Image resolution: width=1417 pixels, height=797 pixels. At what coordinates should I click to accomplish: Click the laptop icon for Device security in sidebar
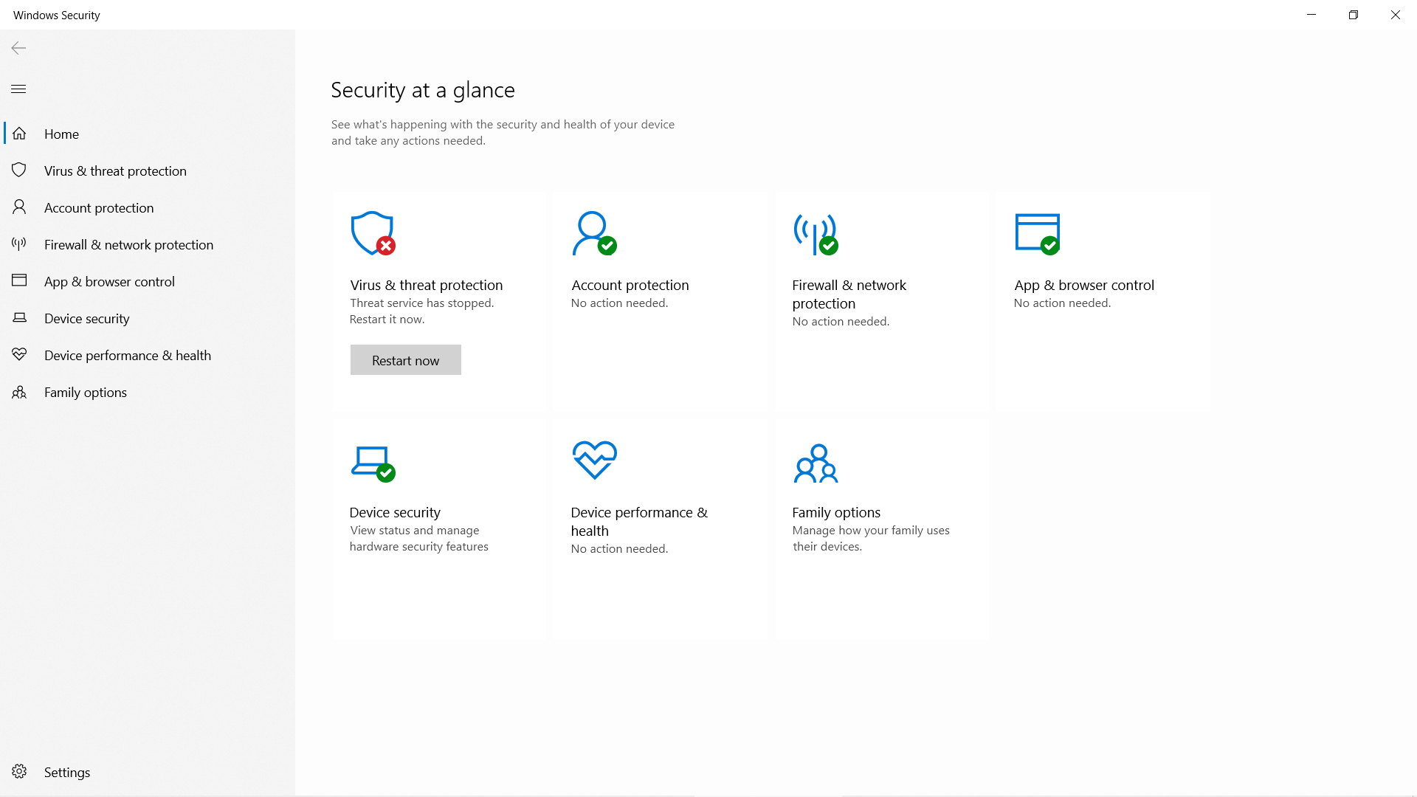point(19,318)
